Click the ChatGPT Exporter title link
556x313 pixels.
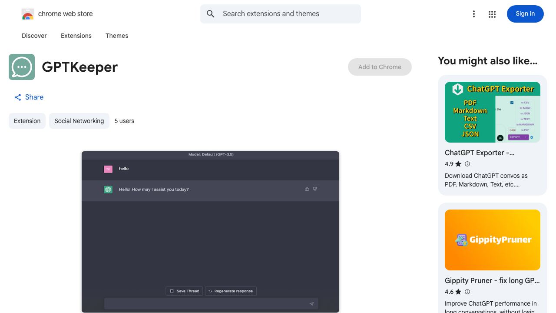click(480, 153)
